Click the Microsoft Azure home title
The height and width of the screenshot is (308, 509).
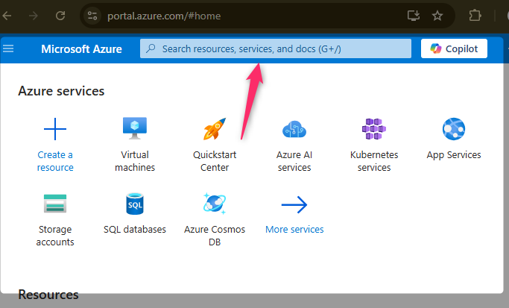click(x=81, y=49)
